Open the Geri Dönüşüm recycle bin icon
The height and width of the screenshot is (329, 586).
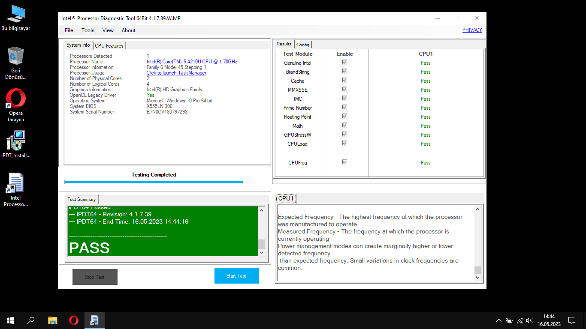click(16, 63)
